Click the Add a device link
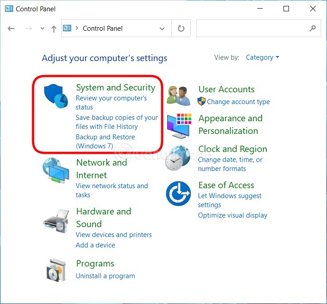The width and height of the screenshot is (327, 304). (x=95, y=245)
